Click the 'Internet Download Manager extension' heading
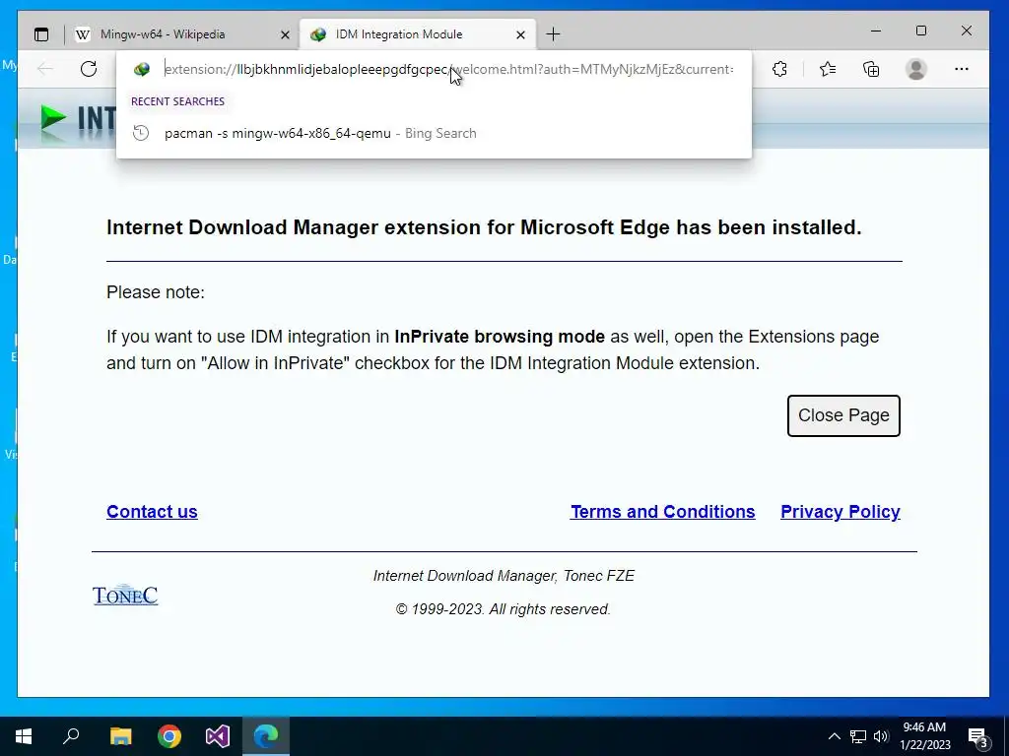Image resolution: width=1009 pixels, height=756 pixels. [x=484, y=227]
